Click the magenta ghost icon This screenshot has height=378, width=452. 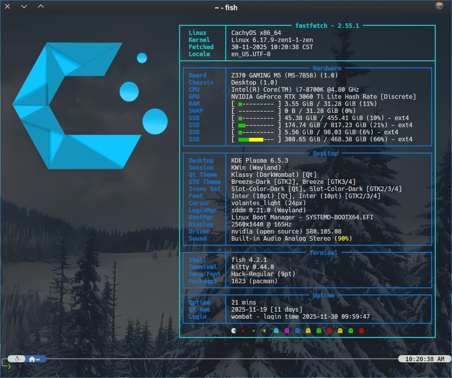(287, 331)
